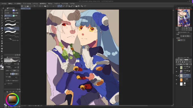The height and width of the screenshot is (108, 193).
Task: Click the 手ブレ補正 stepper arrows
Action: pyautogui.click(x=16, y=77)
